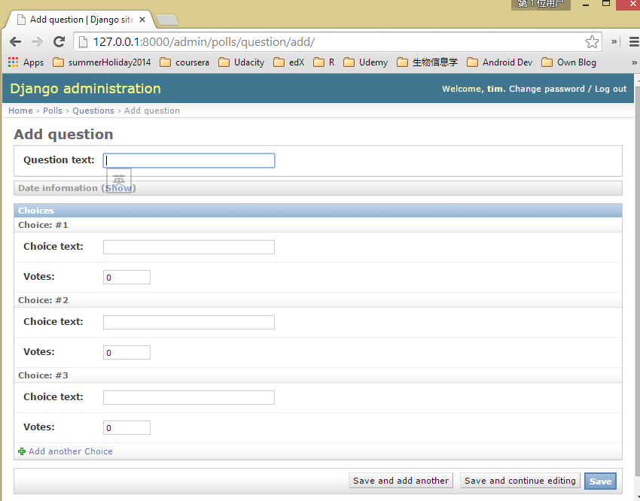Click the Choice: #3 heading

tap(43, 375)
